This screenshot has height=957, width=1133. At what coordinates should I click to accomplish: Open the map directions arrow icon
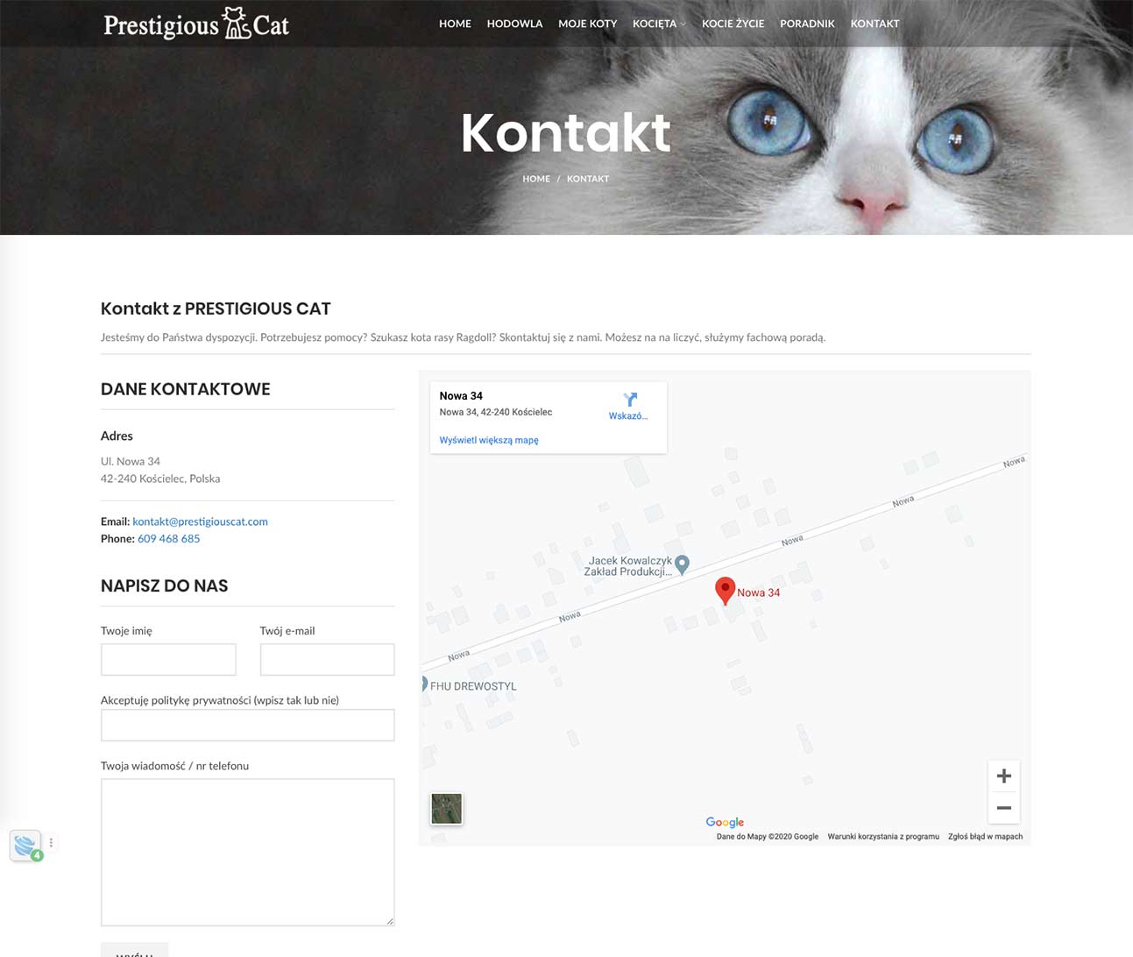coord(630,400)
